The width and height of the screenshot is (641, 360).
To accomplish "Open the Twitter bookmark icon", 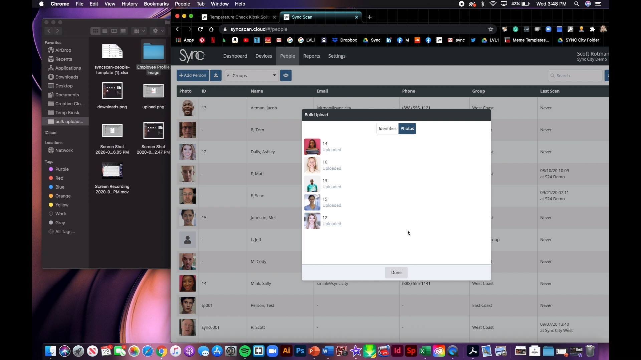I will point(473,40).
